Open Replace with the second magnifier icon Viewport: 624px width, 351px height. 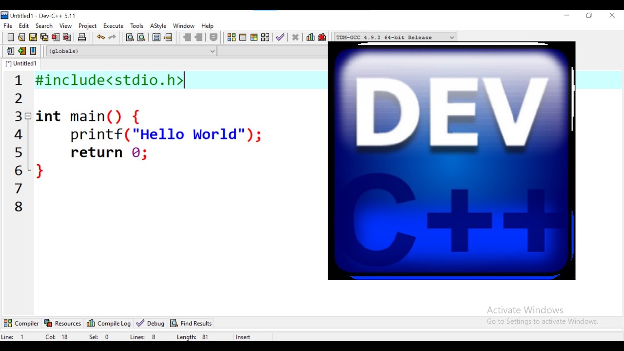click(141, 38)
